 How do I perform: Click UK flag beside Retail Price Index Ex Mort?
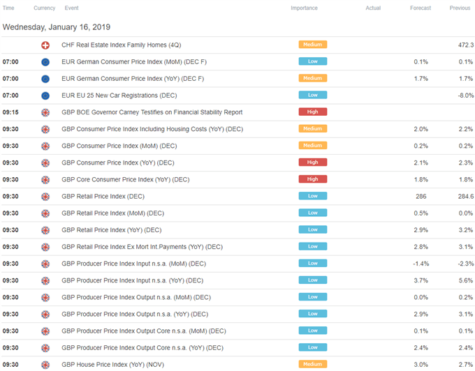pyautogui.click(x=45, y=248)
